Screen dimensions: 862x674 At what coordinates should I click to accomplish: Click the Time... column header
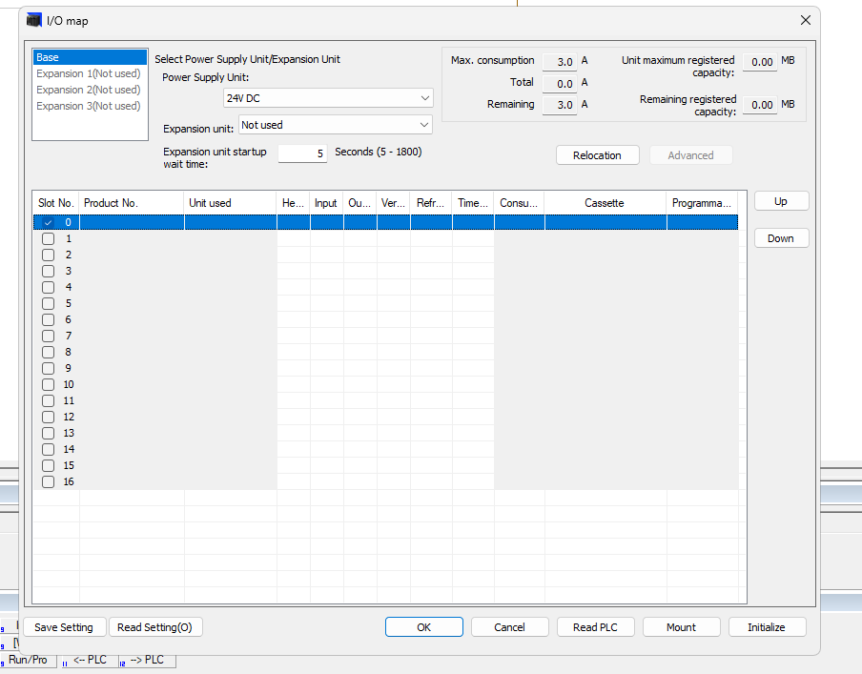pyautogui.click(x=473, y=203)
